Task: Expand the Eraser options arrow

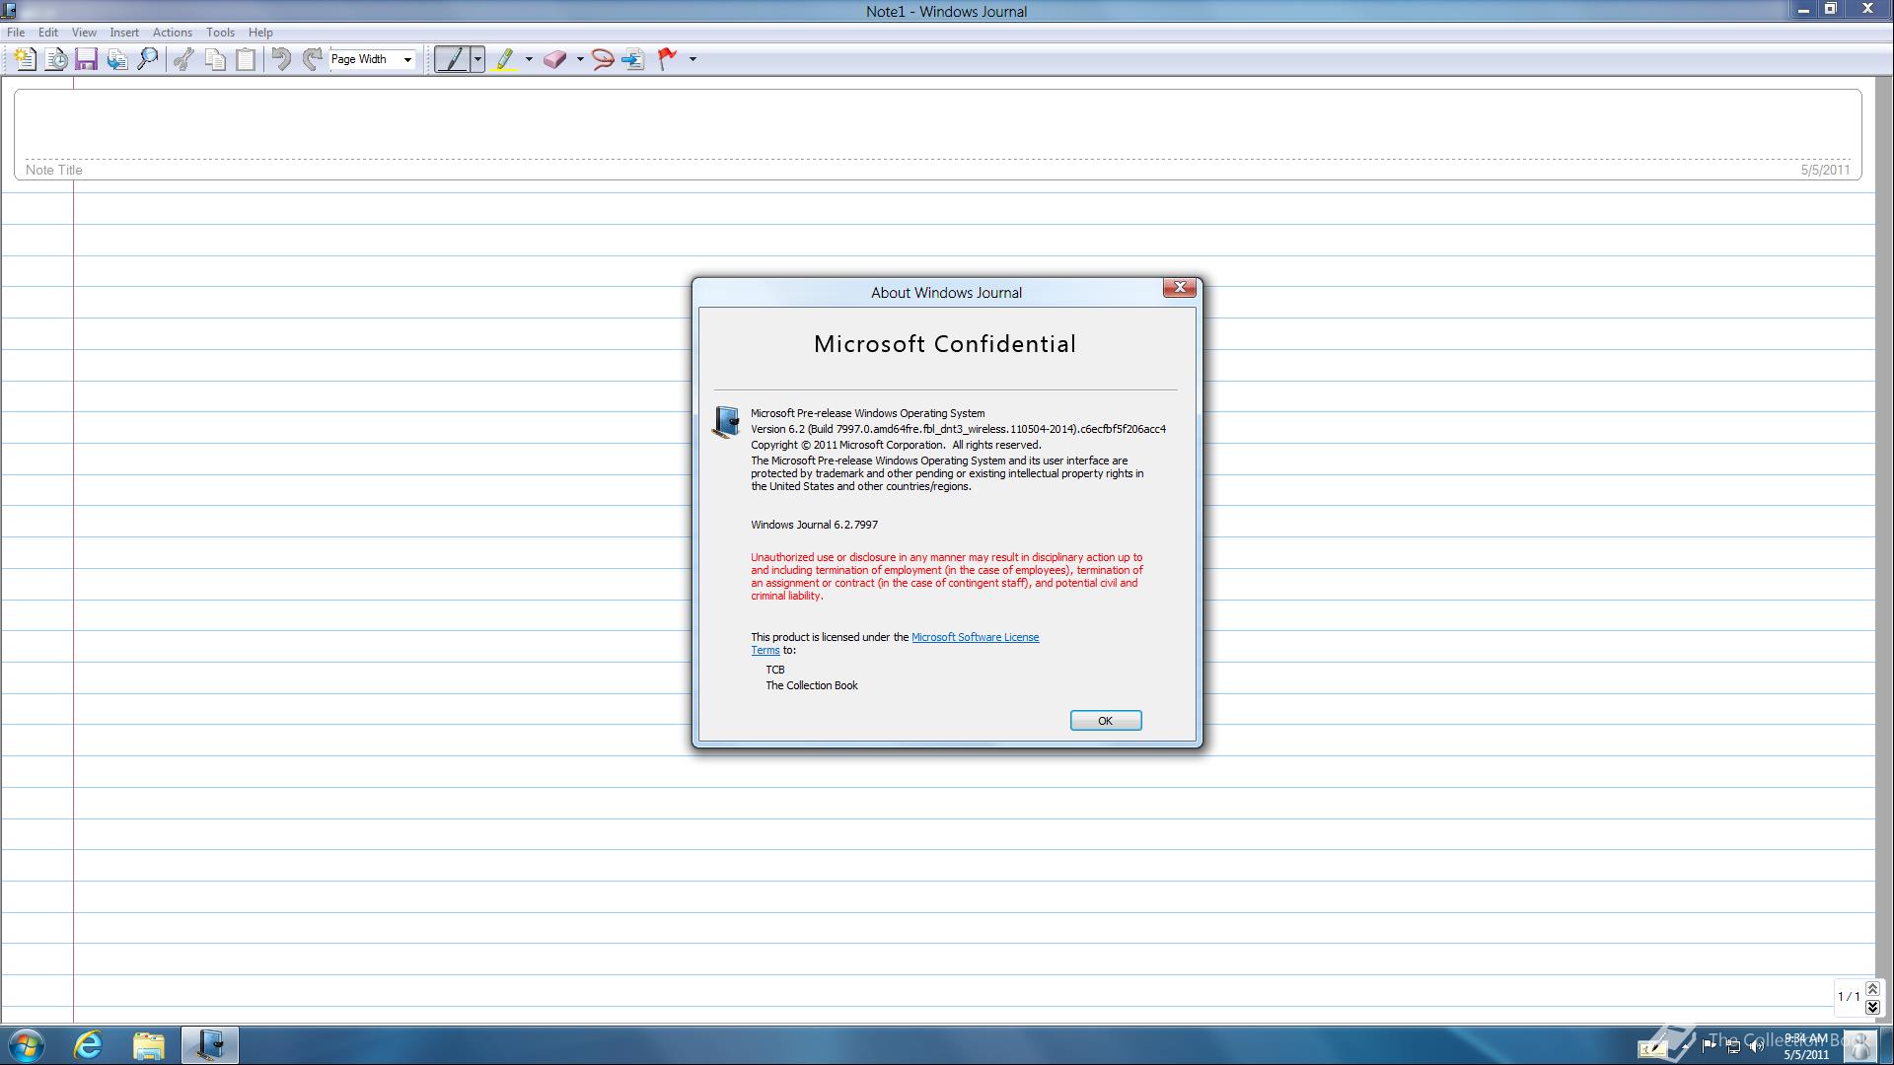Action: click(580, 59)
